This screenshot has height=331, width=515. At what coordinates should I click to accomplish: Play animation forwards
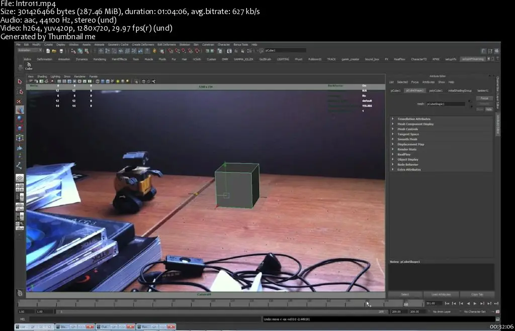pos(475,303)
